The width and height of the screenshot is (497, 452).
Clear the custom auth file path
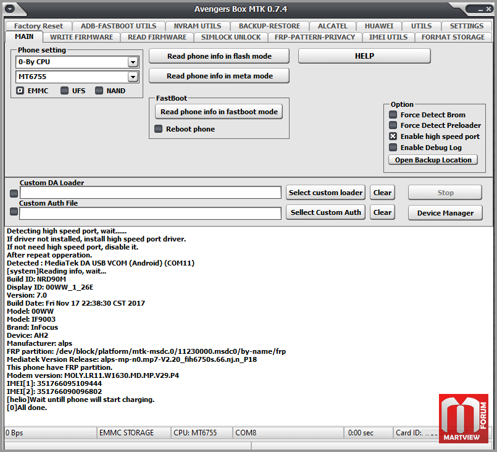point(382,212)
